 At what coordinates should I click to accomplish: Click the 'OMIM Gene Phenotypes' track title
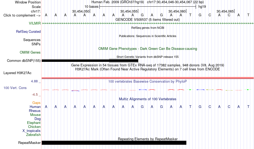148,49
